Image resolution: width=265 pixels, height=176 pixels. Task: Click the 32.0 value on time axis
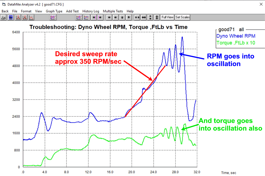coord(197,172)
